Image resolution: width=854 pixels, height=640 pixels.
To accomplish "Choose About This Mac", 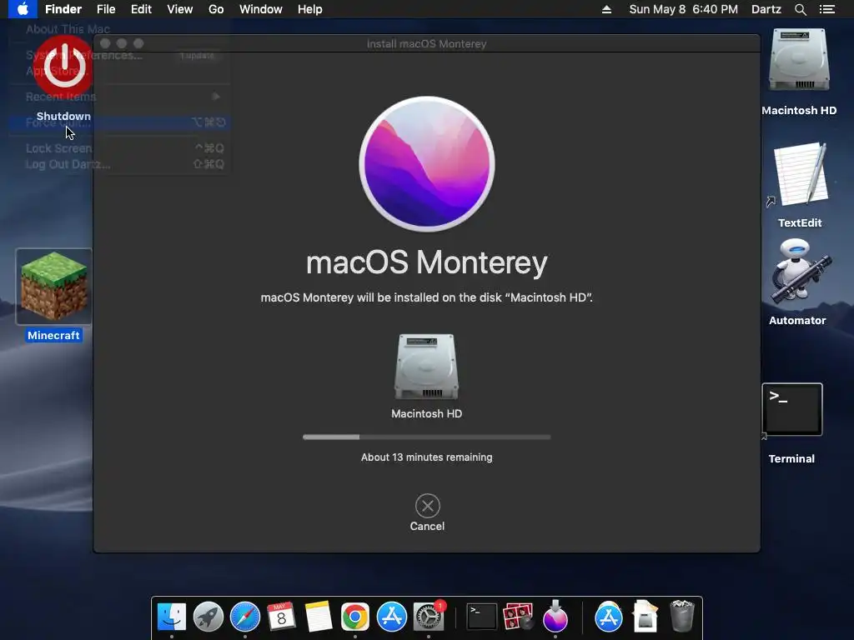I will pos(68,29).
